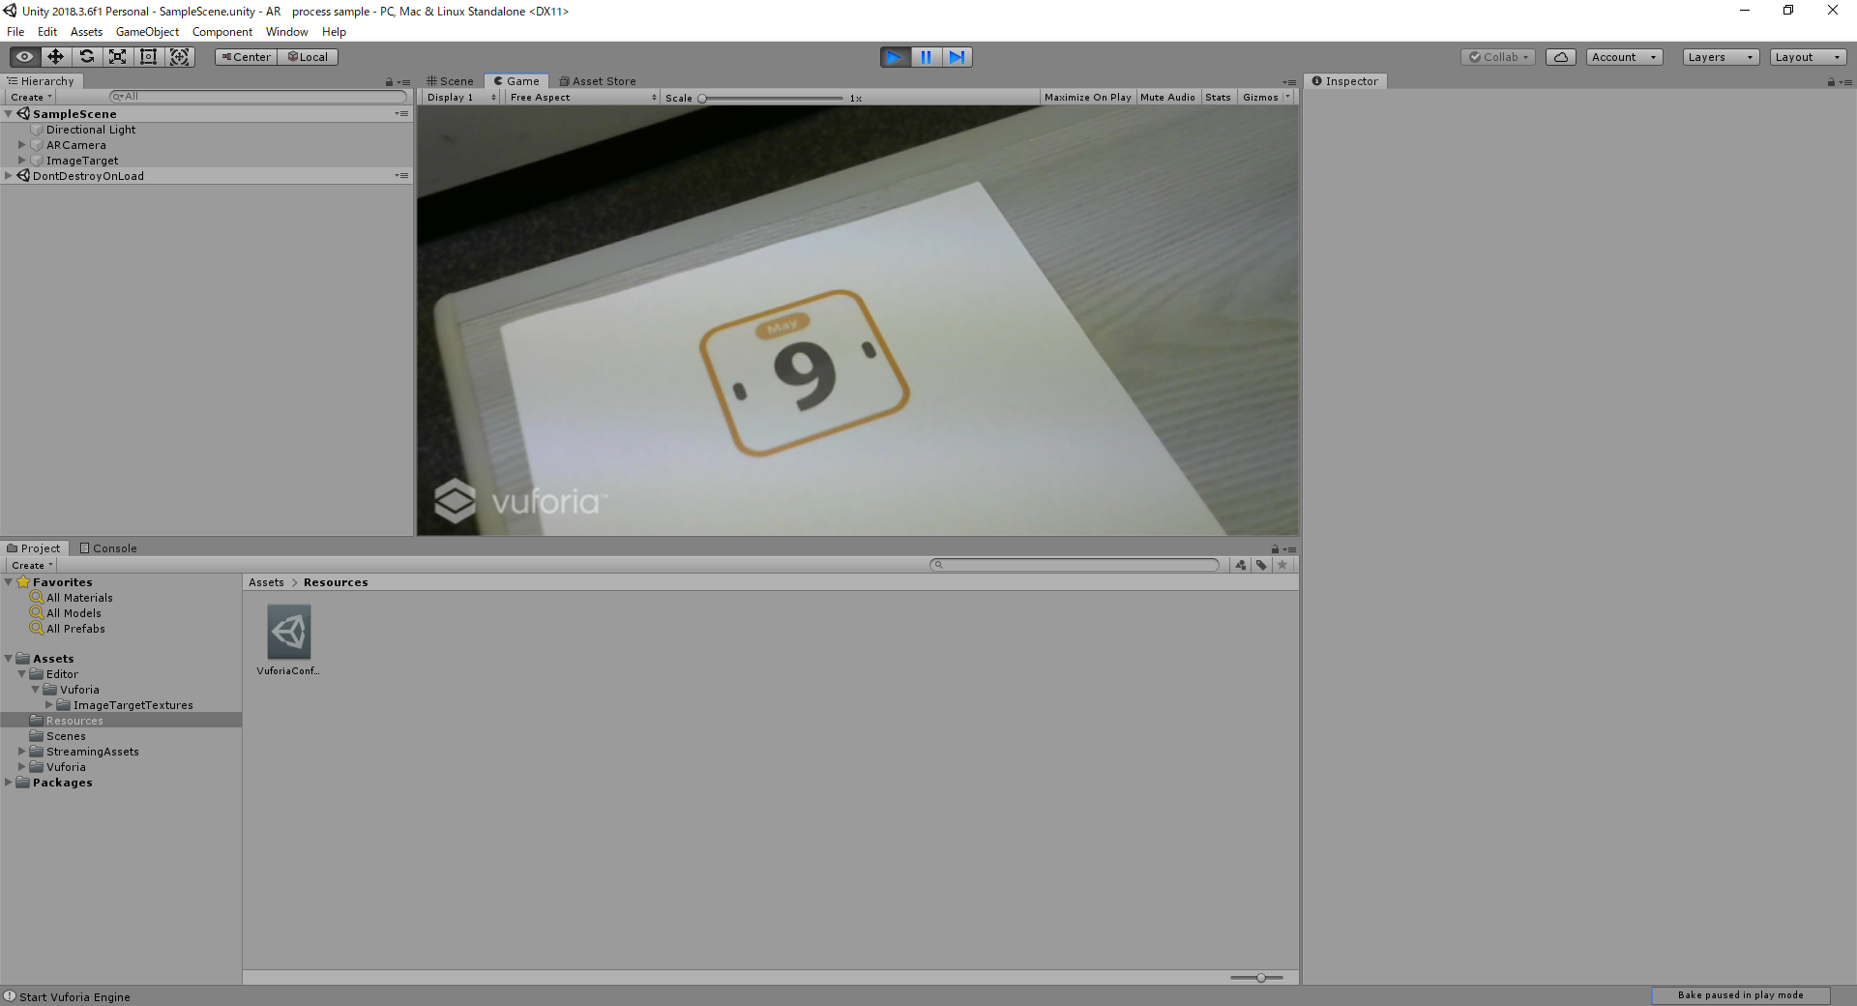
Task: Collapse the SampleScene node
Action: pyautogui.click(x=9, y=114)
